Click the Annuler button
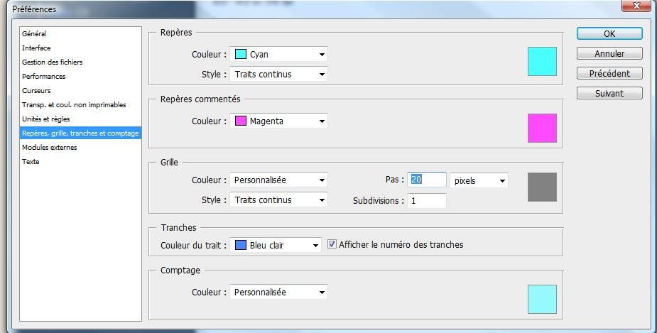657x333 pixels. (x=609, y=53)
